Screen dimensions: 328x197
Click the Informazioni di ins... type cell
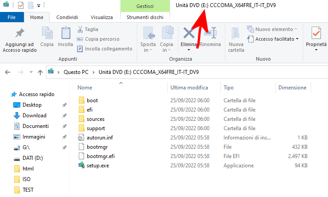[x=247, y=138]
